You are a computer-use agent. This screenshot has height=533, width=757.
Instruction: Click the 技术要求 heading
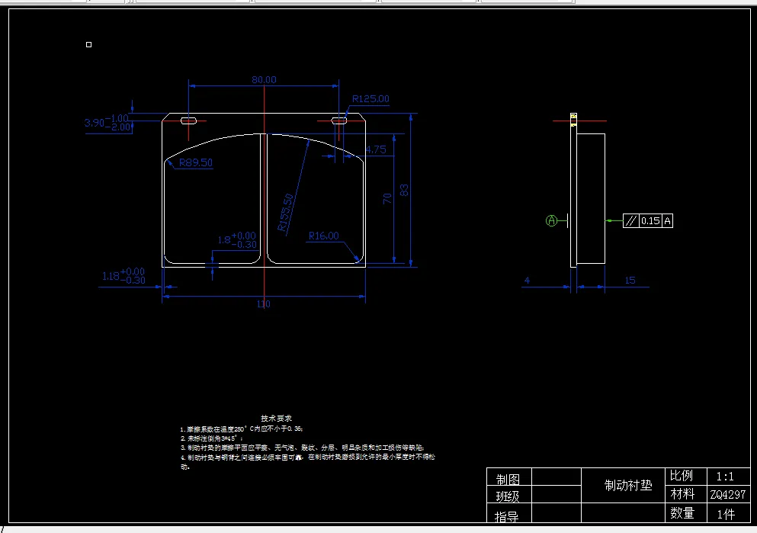(x=276, y=419)
